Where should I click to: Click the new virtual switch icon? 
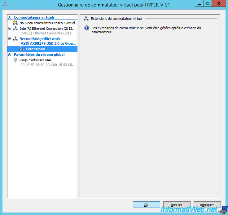pyautogui.click(x=15, y=23)
